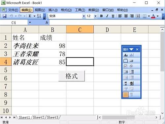
Task: Toggle Bold formatting
Action: (101, 16)
